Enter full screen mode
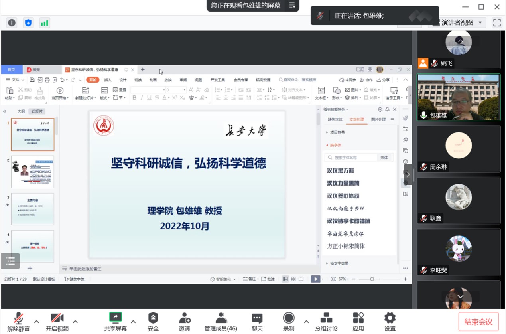This screenshot has height=334, width=506. tap(497, 22)
